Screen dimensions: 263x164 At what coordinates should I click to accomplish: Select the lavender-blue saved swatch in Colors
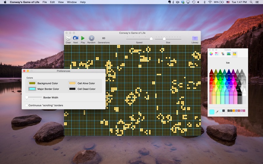click(236, 111)
